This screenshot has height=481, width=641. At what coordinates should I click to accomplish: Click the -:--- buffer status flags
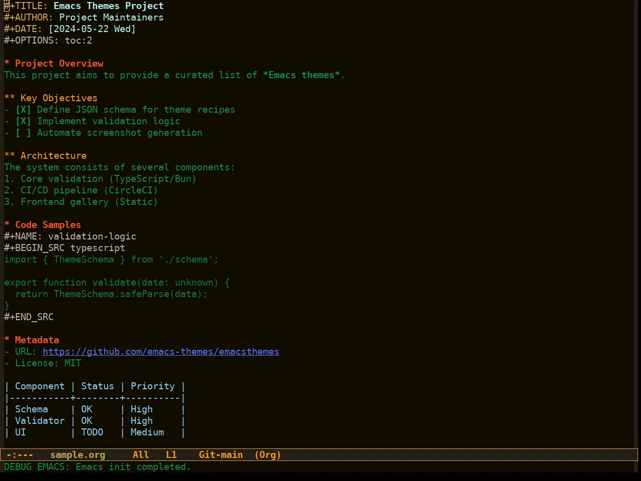click(x=20, y=455)
